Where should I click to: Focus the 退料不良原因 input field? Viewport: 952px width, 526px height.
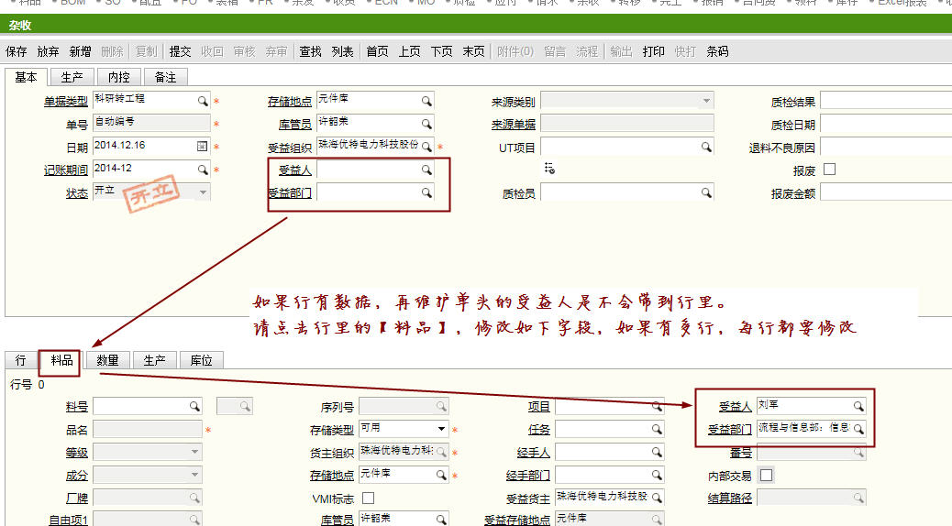[886, 147]
